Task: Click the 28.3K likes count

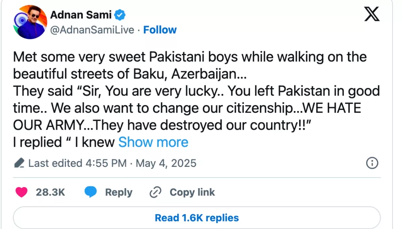Action: 50,192
